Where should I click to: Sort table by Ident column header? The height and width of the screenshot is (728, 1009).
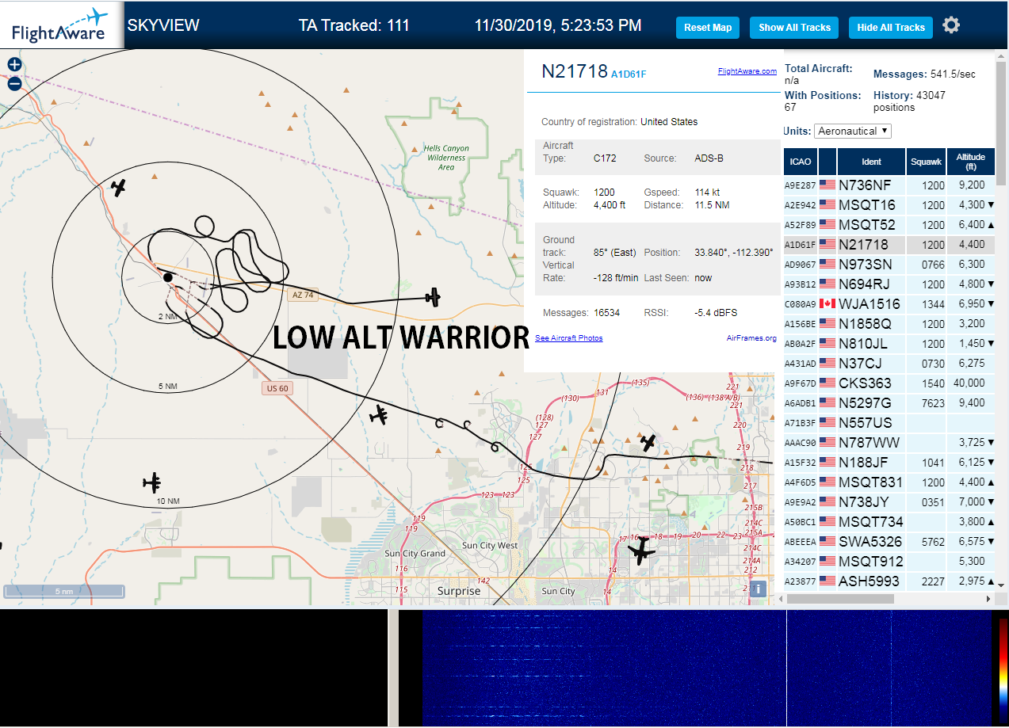[871, 162]
